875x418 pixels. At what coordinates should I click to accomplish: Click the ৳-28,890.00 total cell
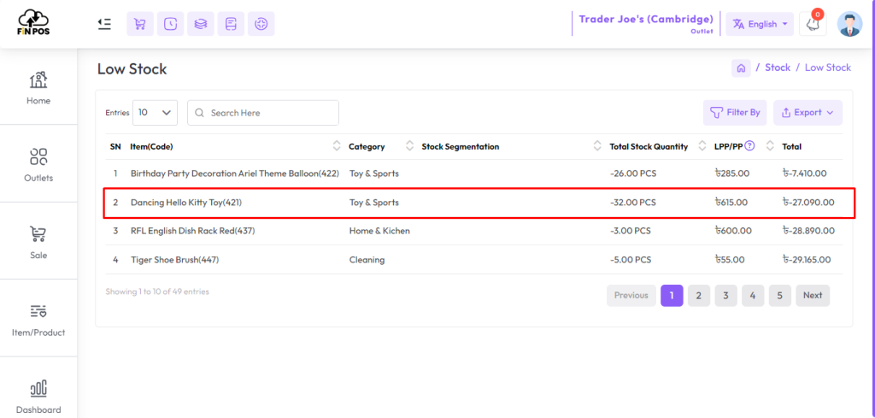(x=808, y=231)
